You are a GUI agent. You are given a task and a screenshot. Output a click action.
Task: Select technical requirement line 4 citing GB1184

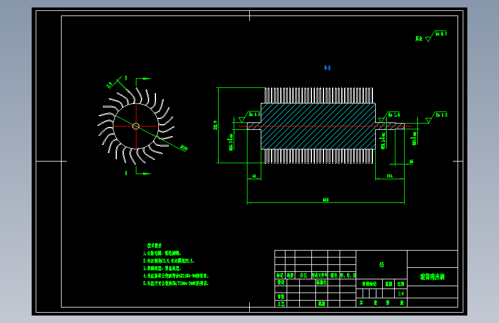[176, 276]
